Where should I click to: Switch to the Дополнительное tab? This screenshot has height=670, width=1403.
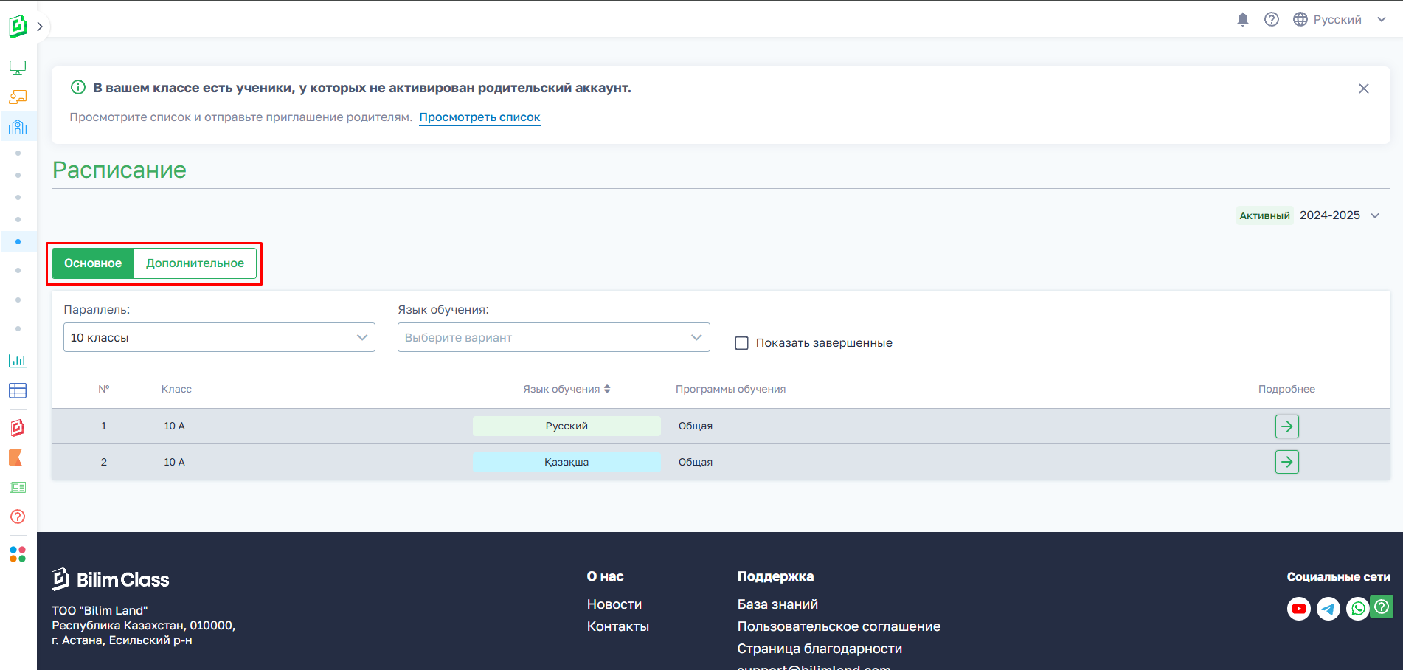tap(195, 263)
